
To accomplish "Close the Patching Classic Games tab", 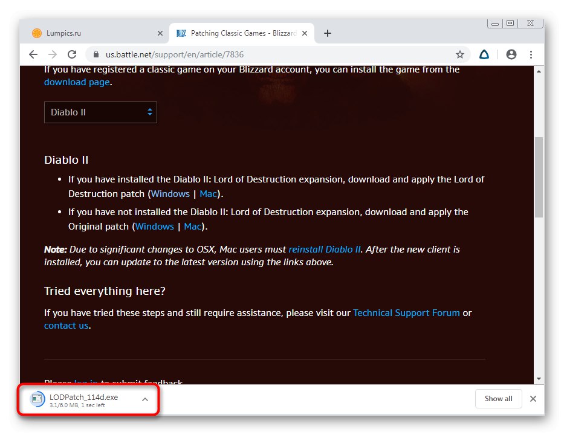I will tap(304, 33).
